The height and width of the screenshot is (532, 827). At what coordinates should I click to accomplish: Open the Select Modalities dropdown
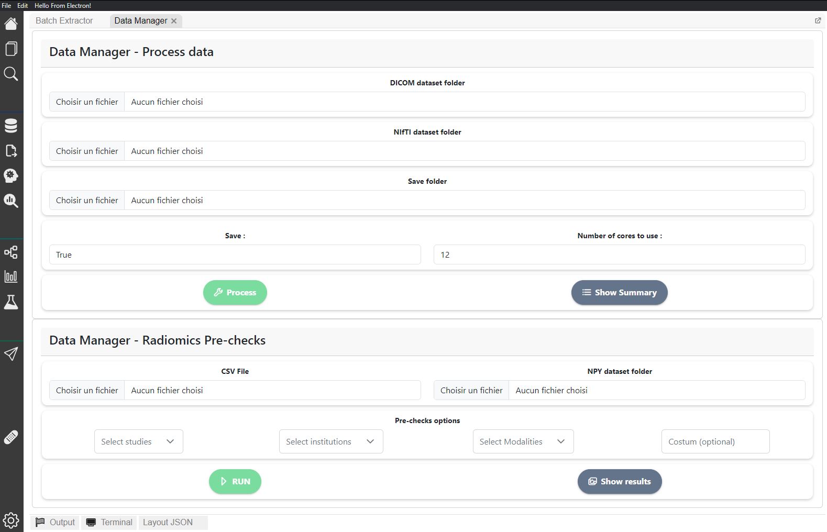[523, 441]
